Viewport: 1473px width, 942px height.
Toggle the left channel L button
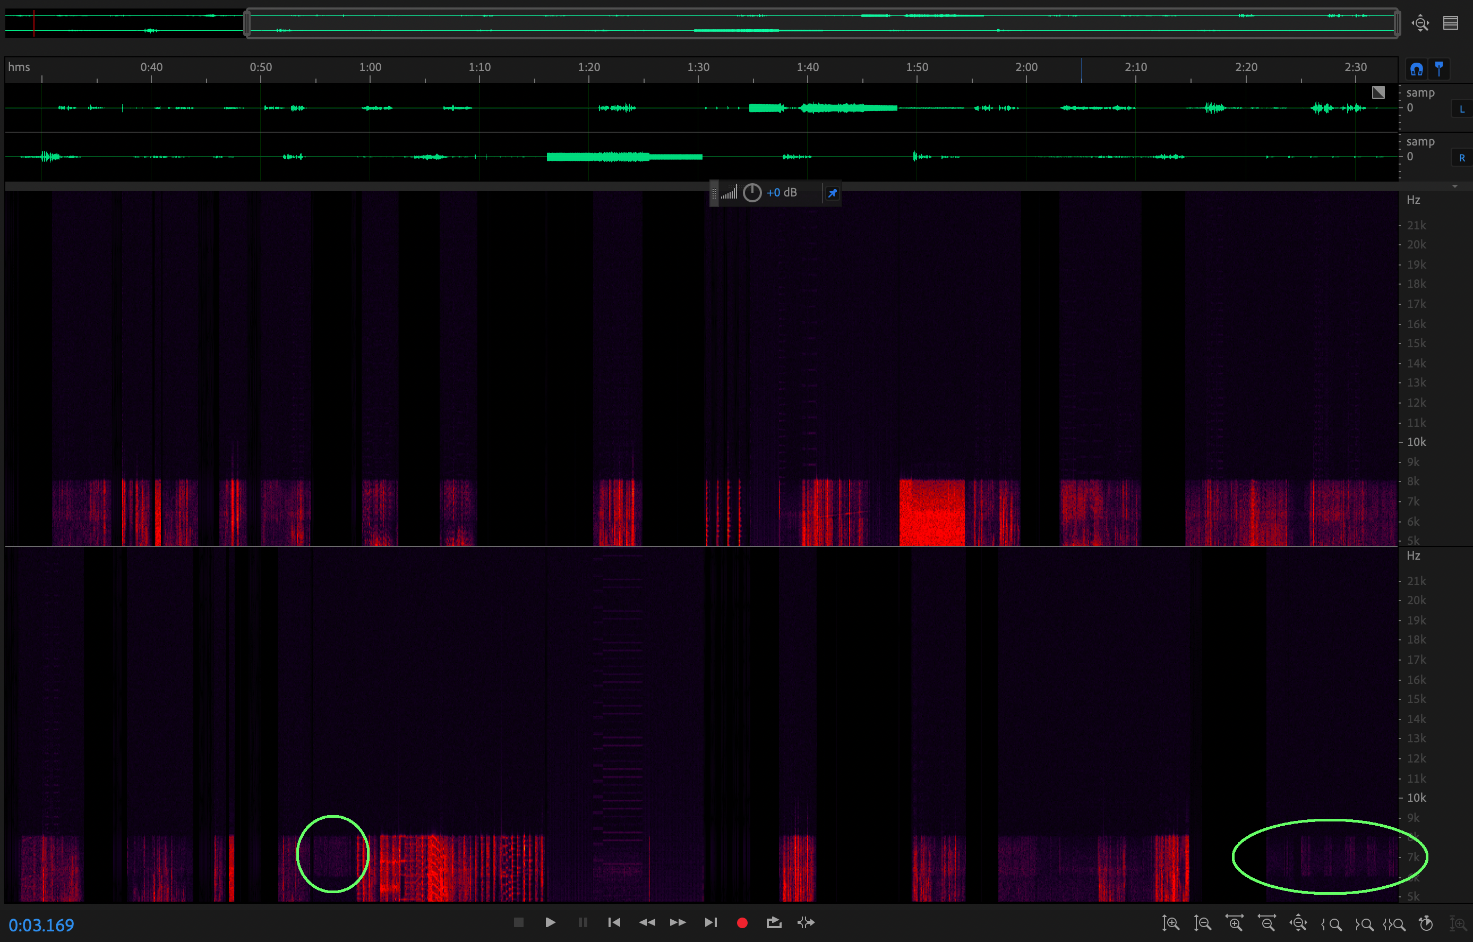coord(1462,109)
